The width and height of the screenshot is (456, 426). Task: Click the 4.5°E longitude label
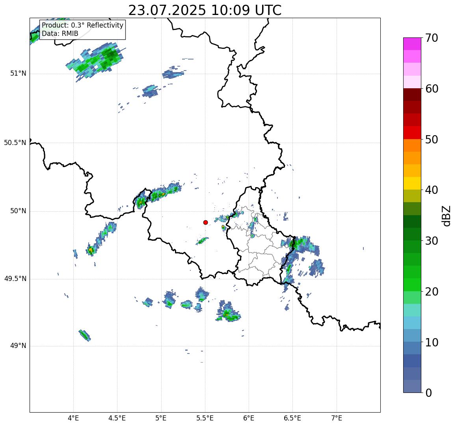tap(117, 419)
